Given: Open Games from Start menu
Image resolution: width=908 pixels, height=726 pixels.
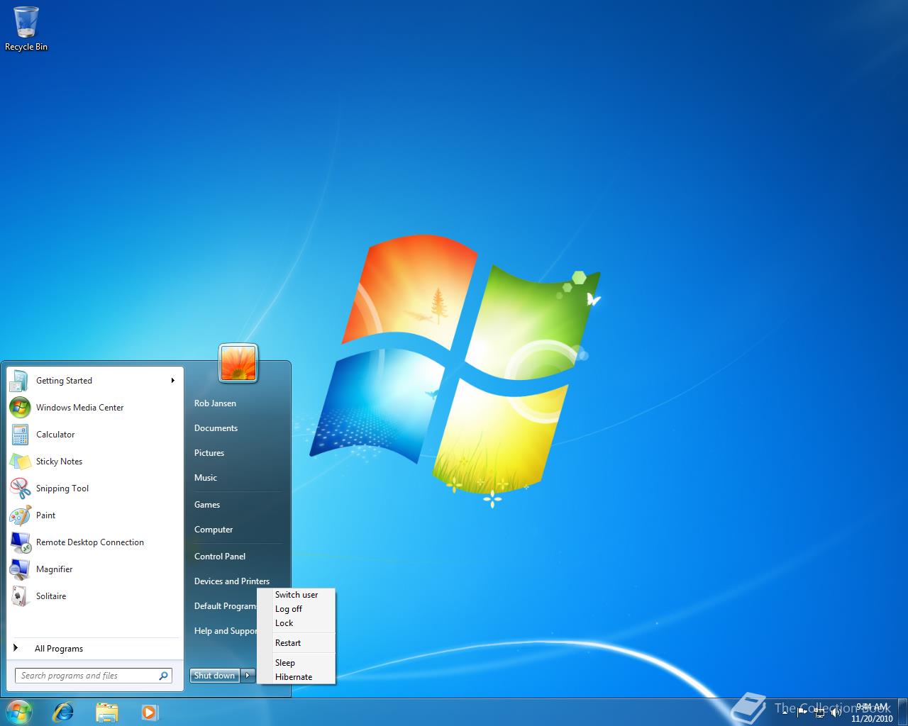Looking at the screenshot, I should click(x=207, y=505).
